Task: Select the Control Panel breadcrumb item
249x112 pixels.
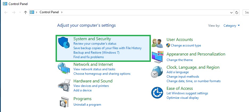Action: coord(49,12)
